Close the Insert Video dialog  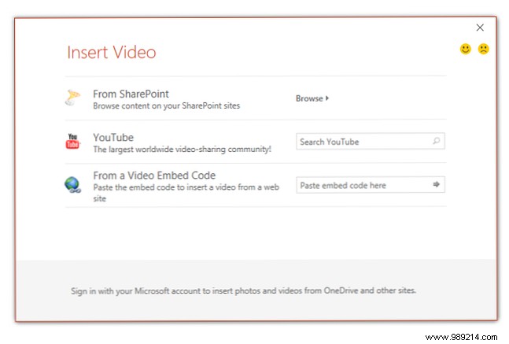click(480, 28)
